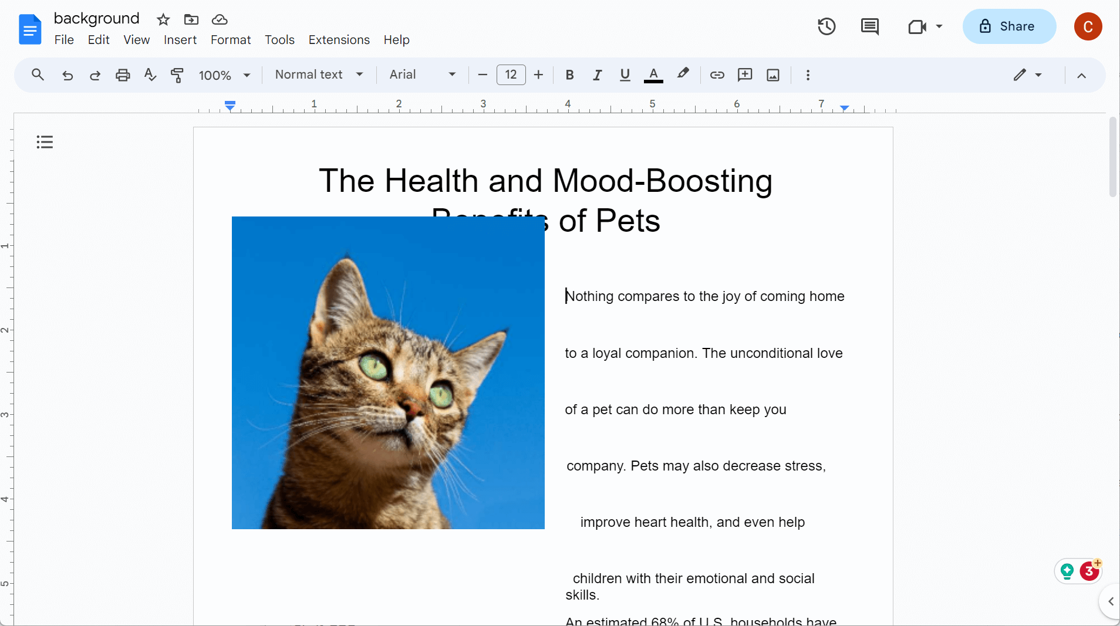Select the paint format tool
The image size is (1120, 626).
coord(177,75)
